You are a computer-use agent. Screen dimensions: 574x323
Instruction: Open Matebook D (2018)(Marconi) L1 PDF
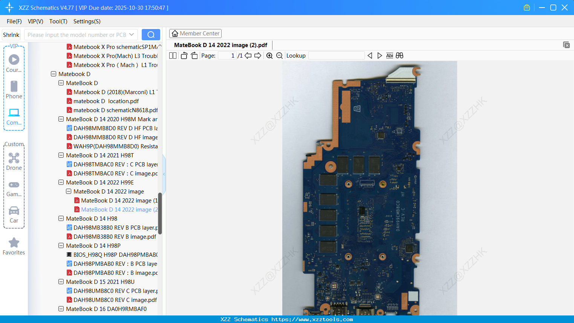[112, 92]
